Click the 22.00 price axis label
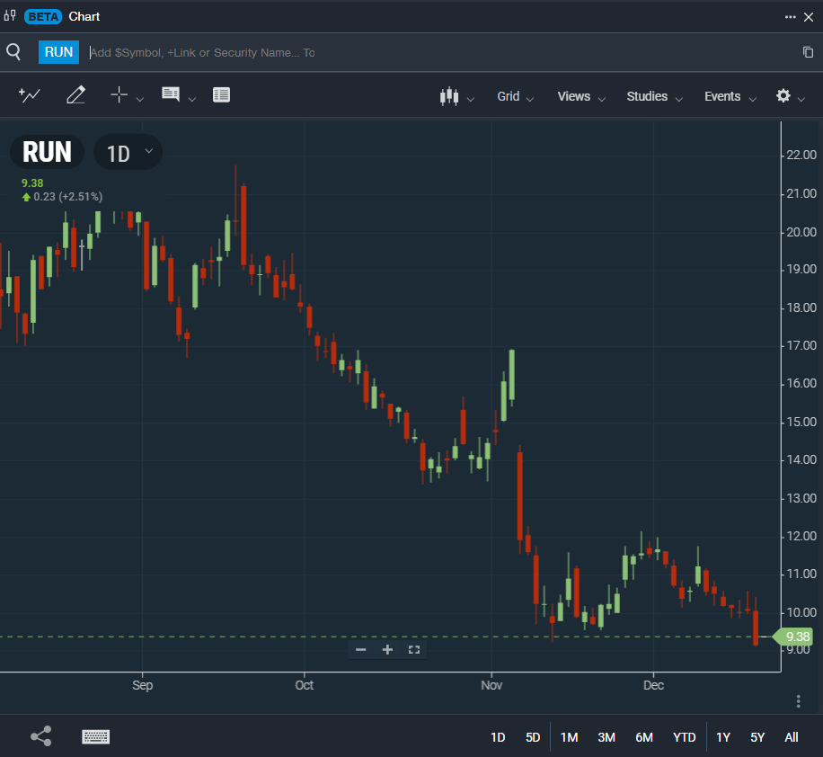The height and width of the screenshot is (757, 823). (801, 155)
